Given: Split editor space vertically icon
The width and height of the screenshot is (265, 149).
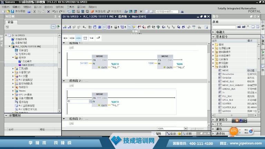Looking at the screenshot, I should click(151, 11).
